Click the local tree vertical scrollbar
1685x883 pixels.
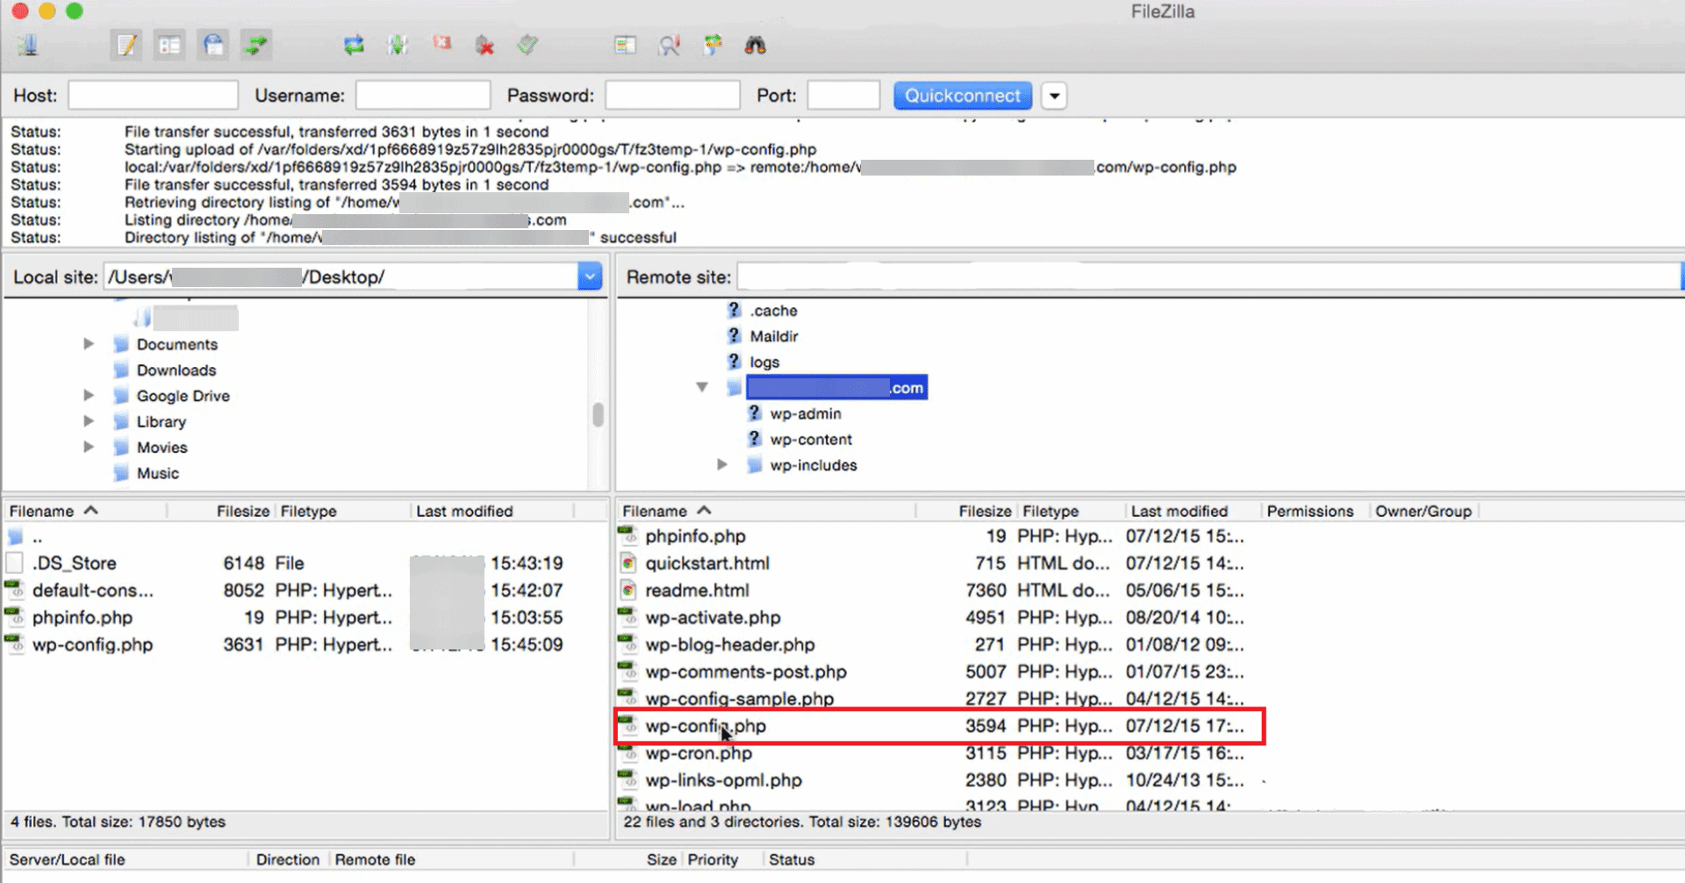(599, 414)
